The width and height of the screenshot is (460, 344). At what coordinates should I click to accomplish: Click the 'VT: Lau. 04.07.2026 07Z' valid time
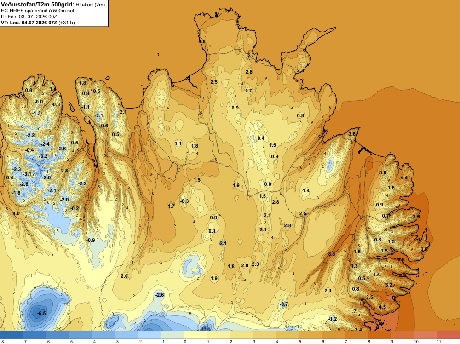[29, 23]
